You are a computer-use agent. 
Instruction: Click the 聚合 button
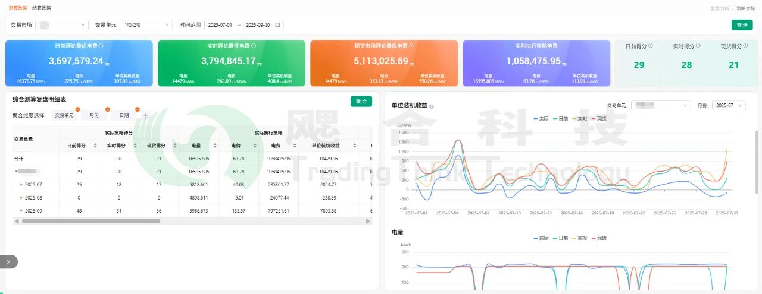tap(361, 102)
